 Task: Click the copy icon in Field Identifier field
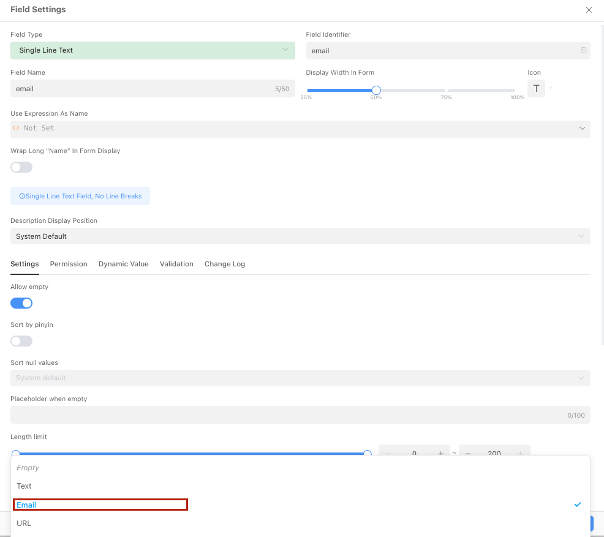583,50
